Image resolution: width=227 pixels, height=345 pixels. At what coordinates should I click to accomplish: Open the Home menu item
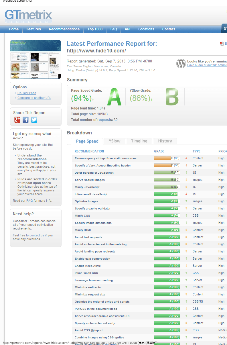coord(14,29)
